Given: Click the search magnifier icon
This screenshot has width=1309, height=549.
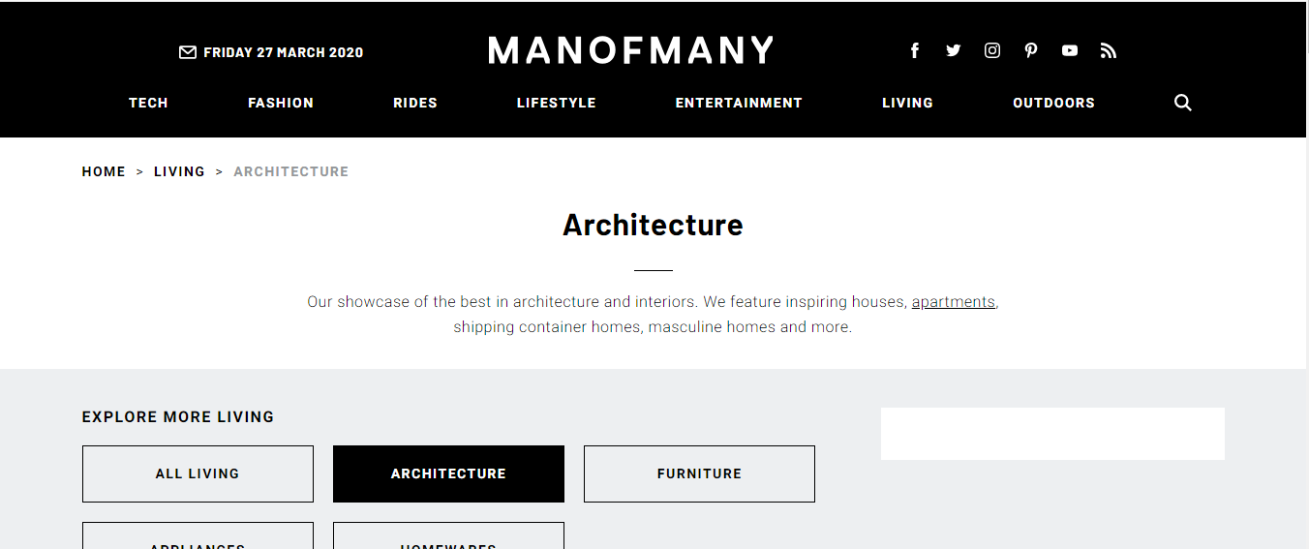Looking at the screenshot, I should [1183, 103].
